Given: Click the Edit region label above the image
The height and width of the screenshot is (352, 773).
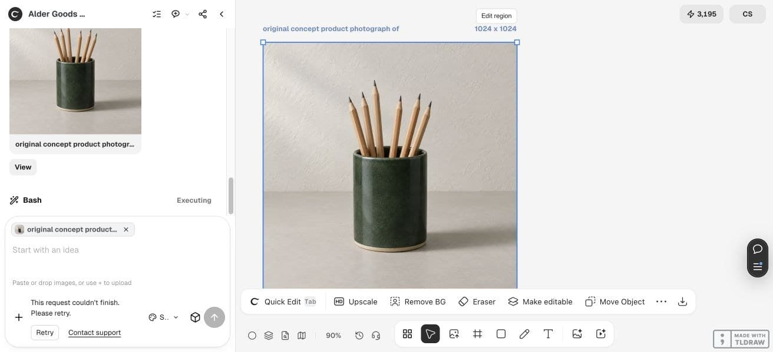Looking at the screenshot, I should [x=496, y=16].
